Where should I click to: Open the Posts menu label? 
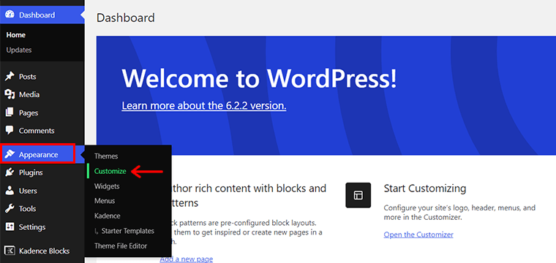pyautogui.click(x=28, y=77)
